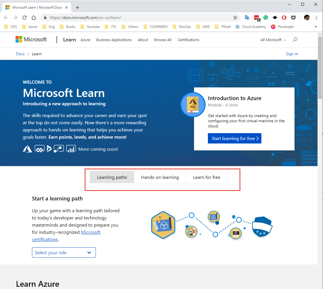Save page with the Pocket extension
Viewport: 323px width, 289px height.
[x=293, y=18]
